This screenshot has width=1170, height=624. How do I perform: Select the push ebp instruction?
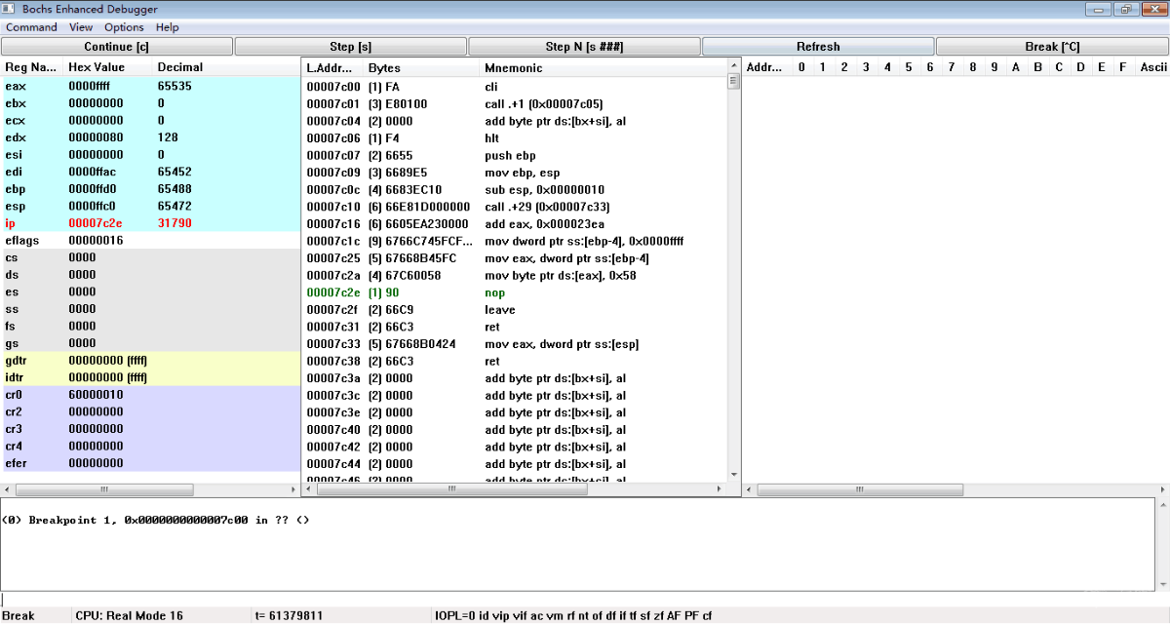(x=515, y=155)
